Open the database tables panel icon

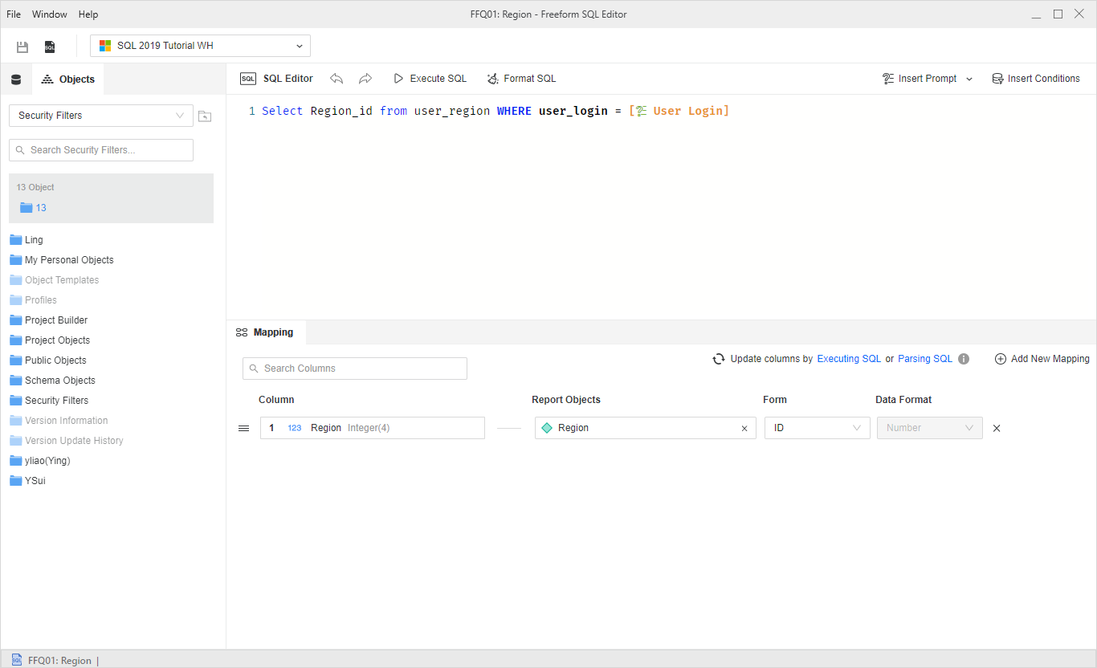(x=15, y=79)
